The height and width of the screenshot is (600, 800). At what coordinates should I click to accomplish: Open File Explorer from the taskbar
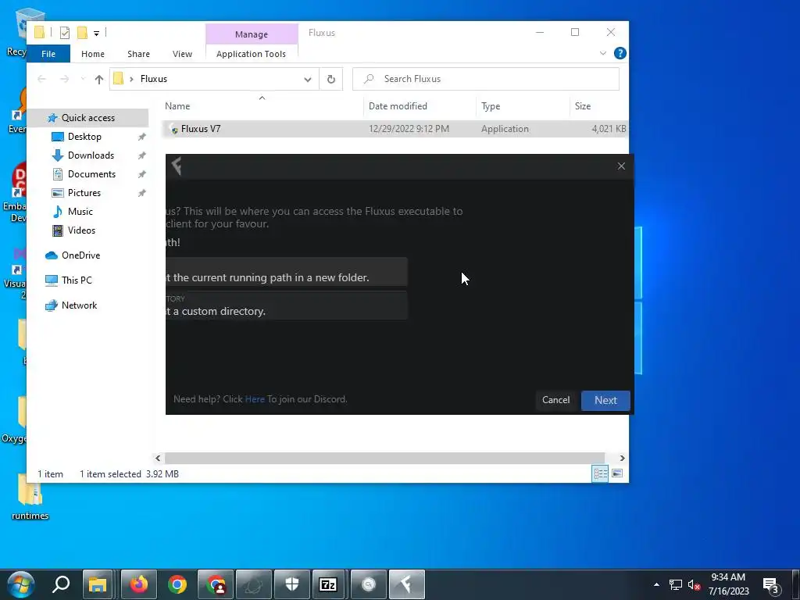coord(98,584)
